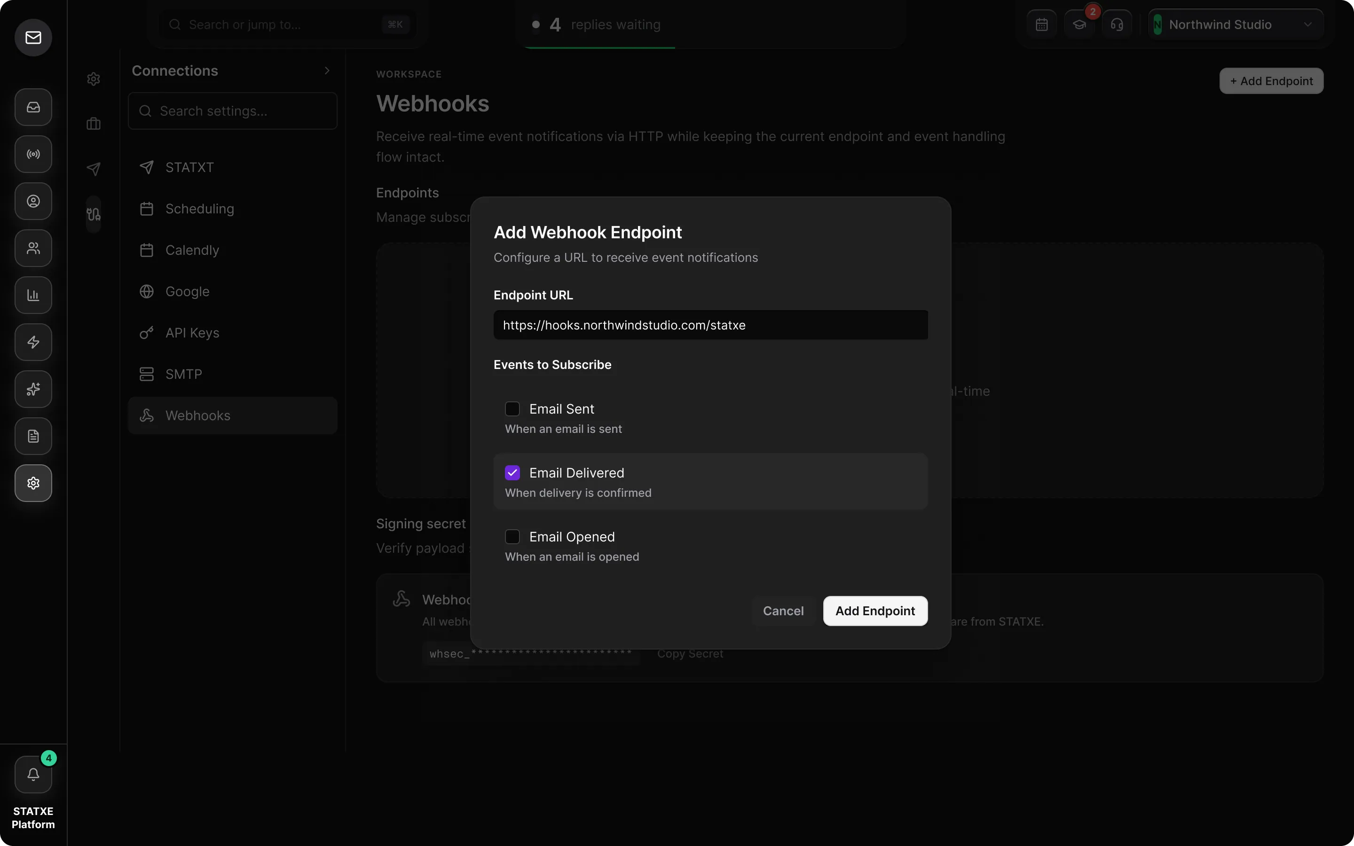This screenshot has width=1354, height=846.
Task: Expand the Connections header chevron
Action: [x=327, y=70]
